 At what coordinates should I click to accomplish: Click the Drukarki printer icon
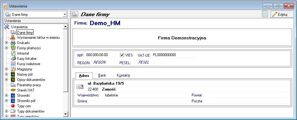tap(13, 43)
